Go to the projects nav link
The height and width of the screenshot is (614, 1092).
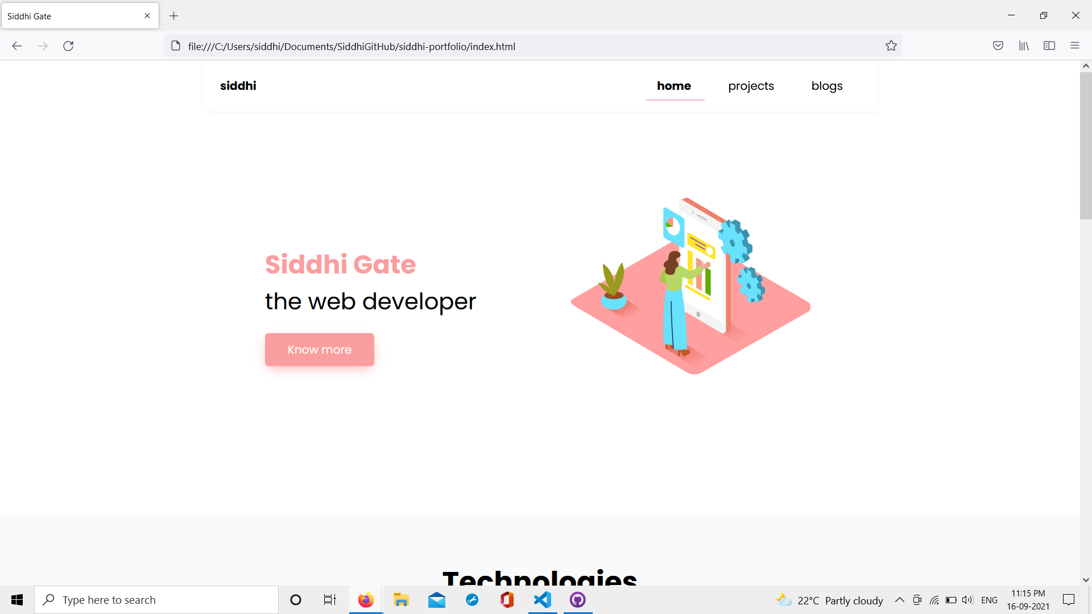pos(751,86)
